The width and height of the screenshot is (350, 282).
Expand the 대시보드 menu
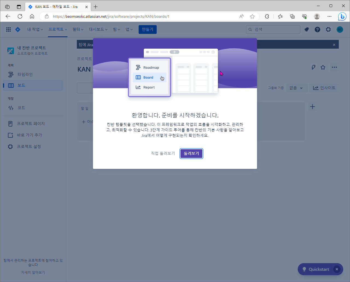click(98, 30)
